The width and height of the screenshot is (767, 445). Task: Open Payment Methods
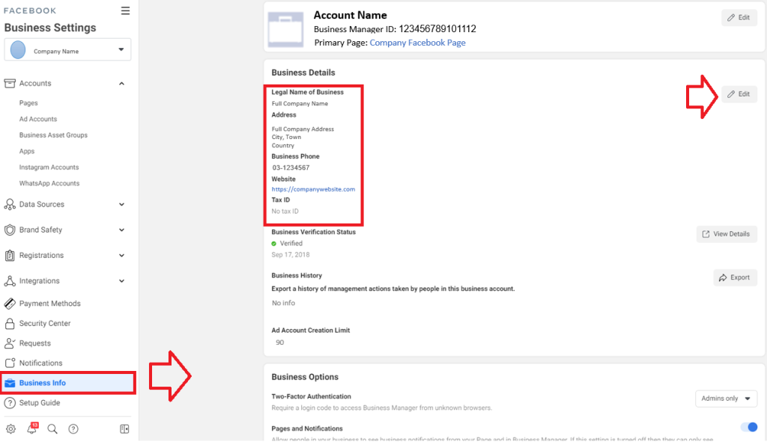pyautogui.click(x=50, y=304)
